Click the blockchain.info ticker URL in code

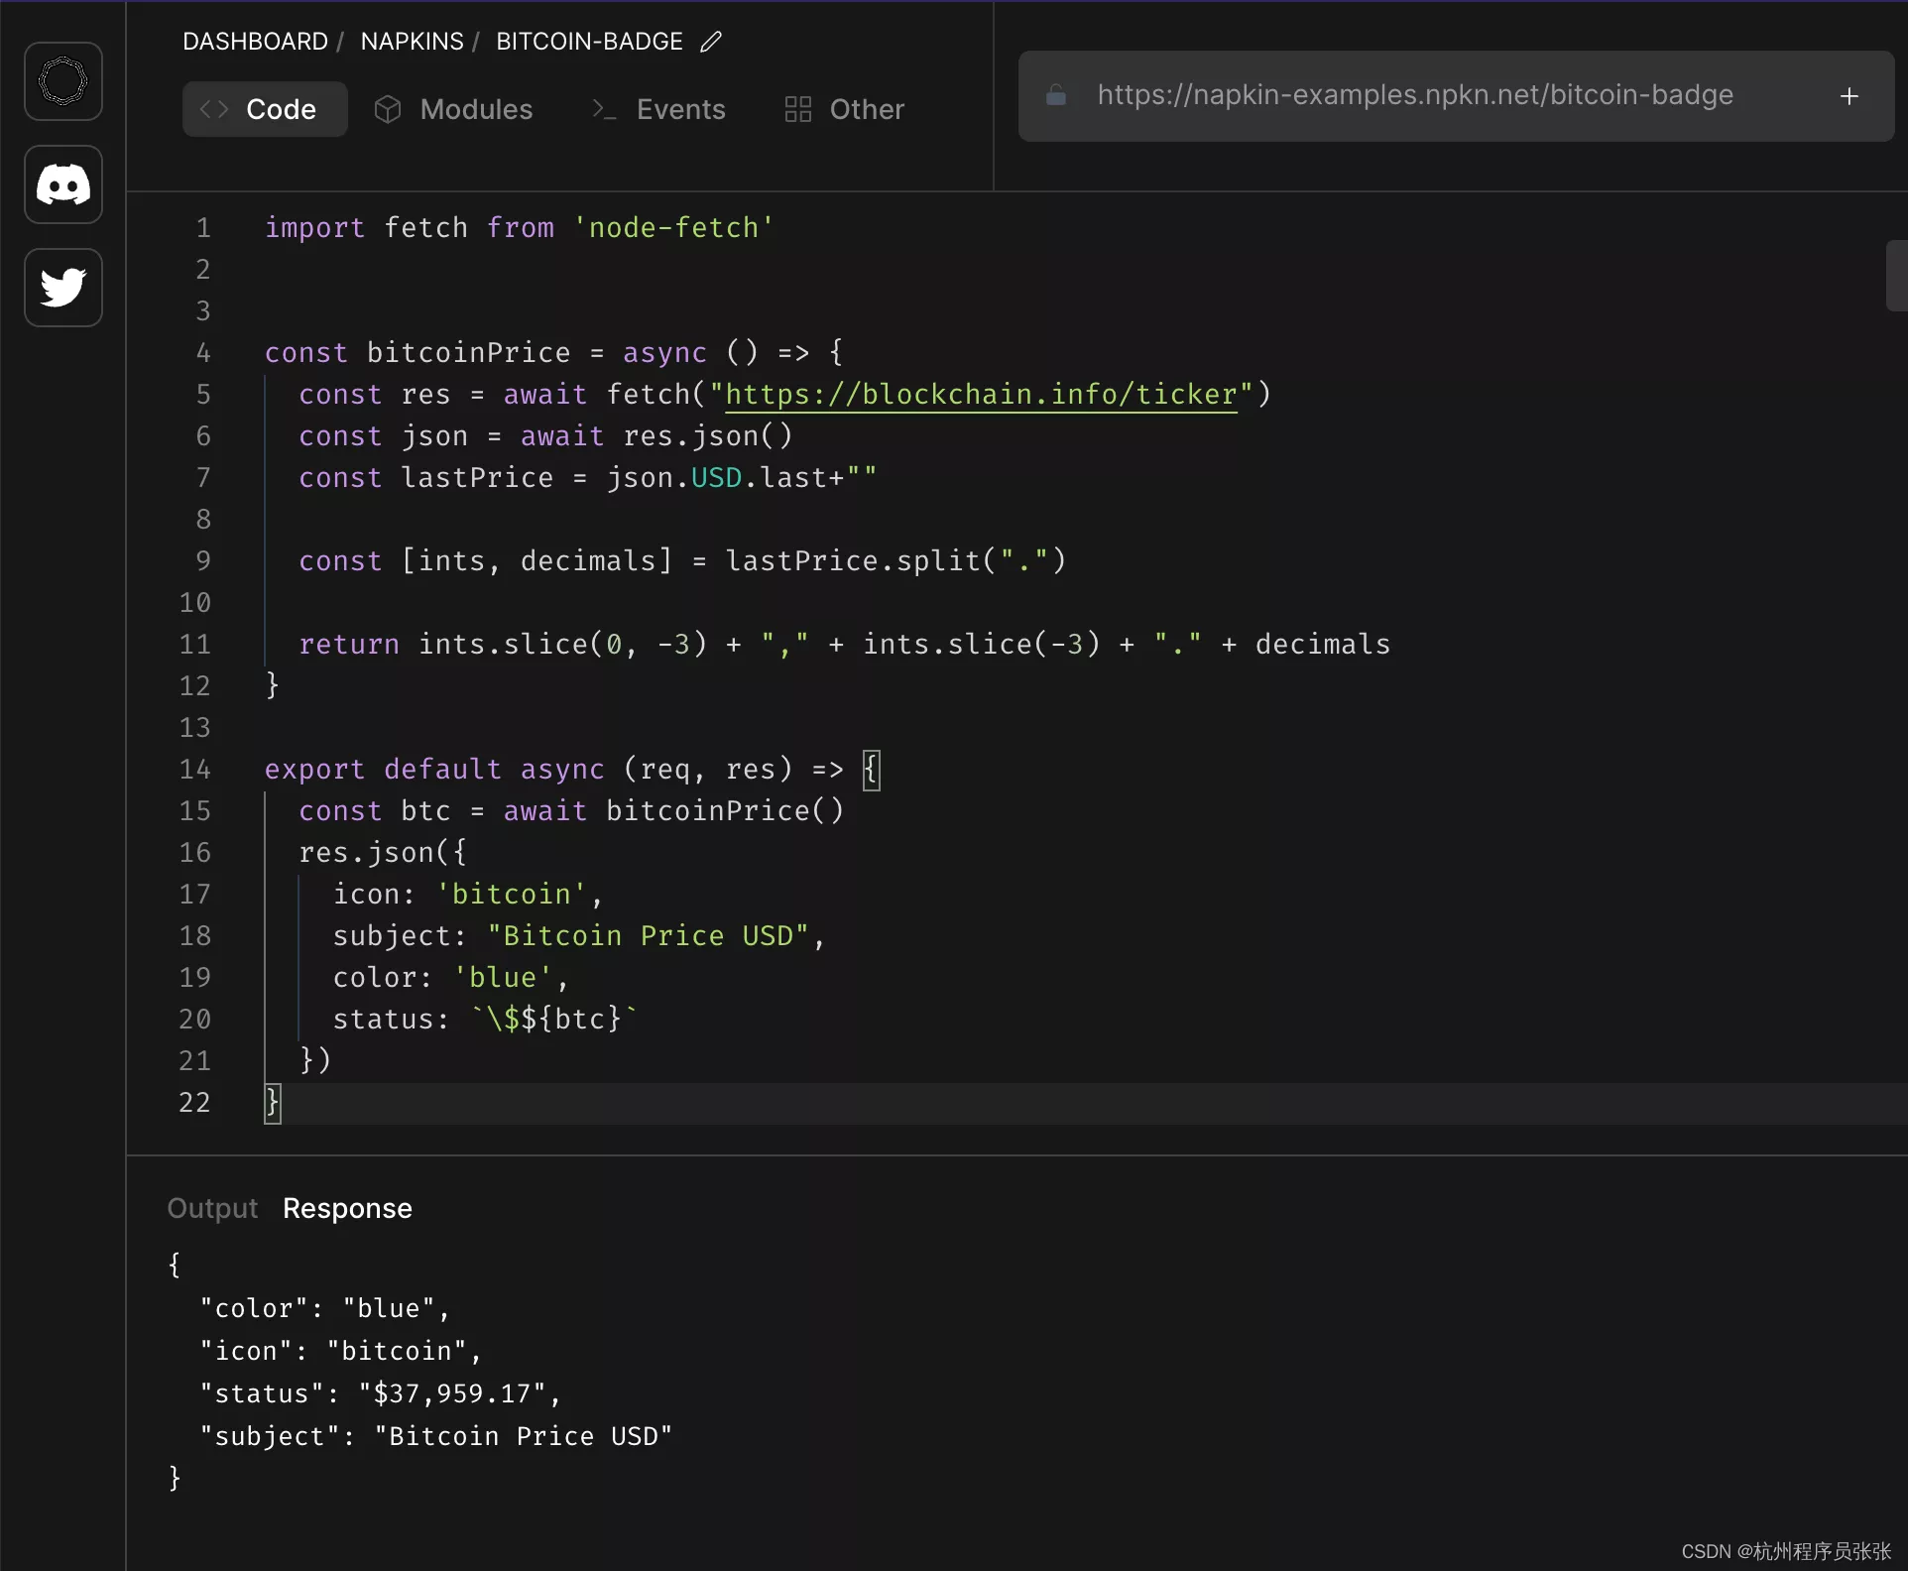981,395
